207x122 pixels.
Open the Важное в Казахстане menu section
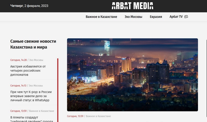click(101, 17)
